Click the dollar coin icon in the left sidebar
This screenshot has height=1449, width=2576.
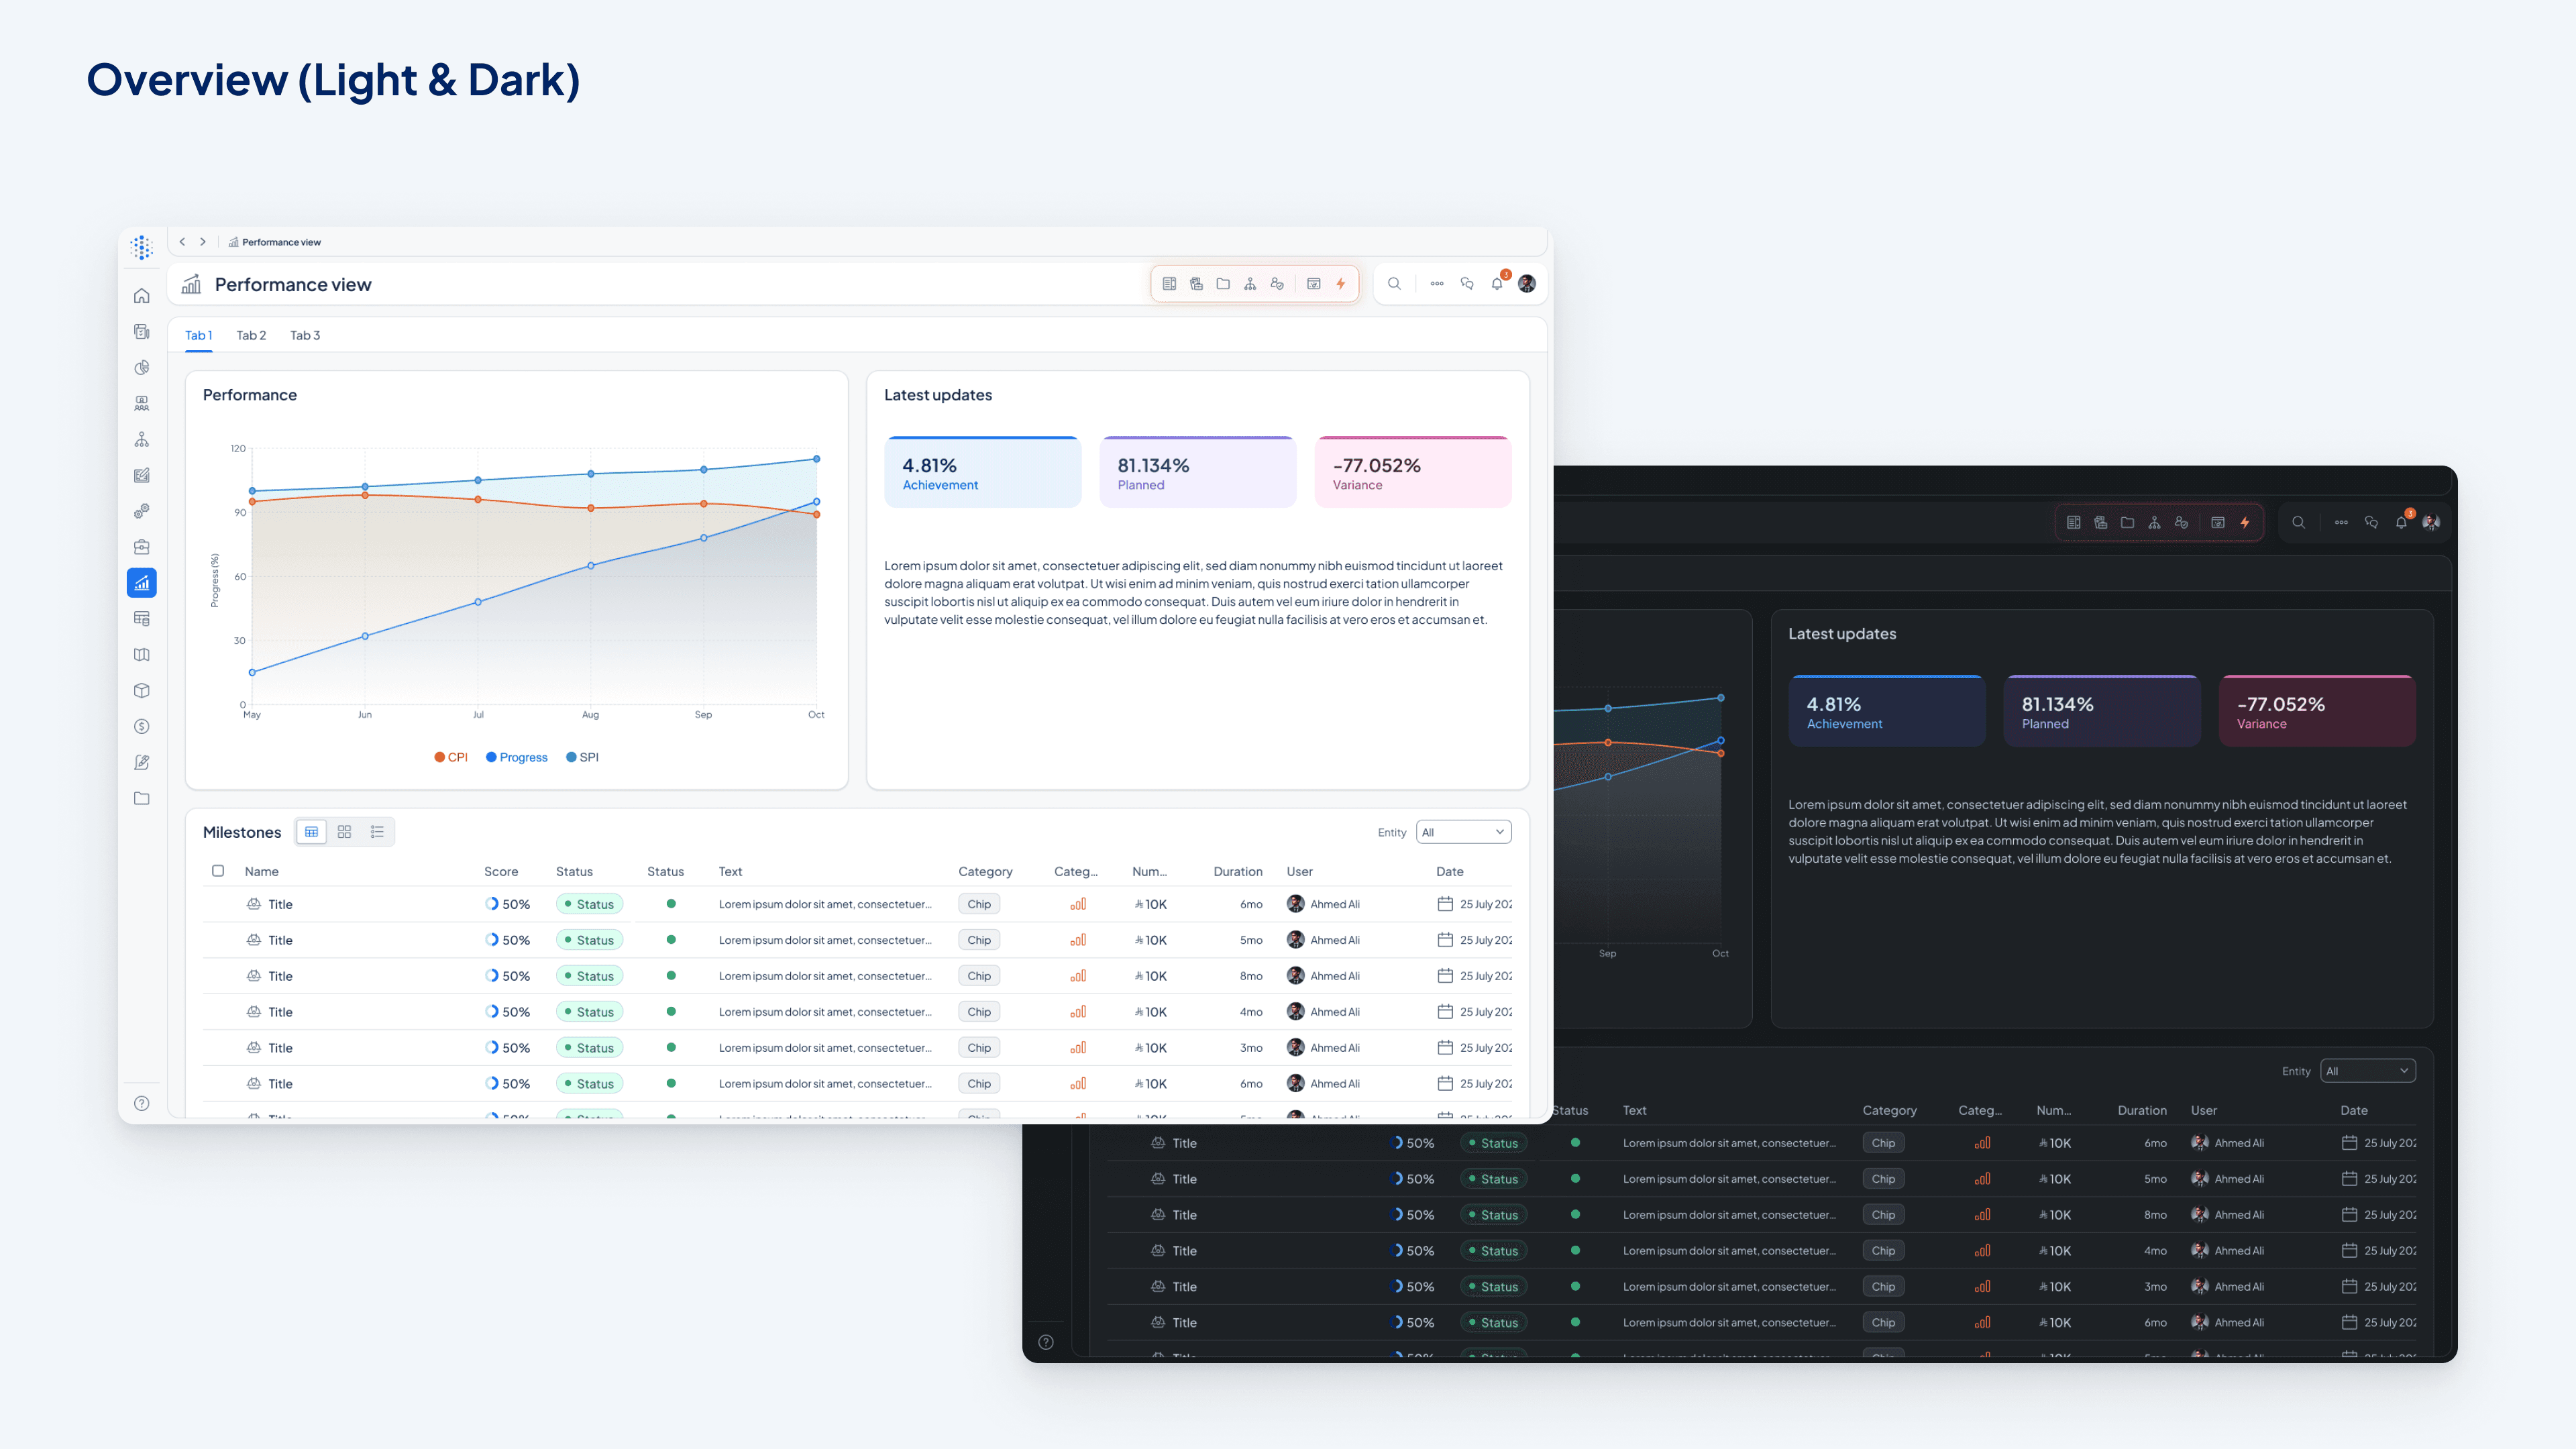(x=142, y=727)
